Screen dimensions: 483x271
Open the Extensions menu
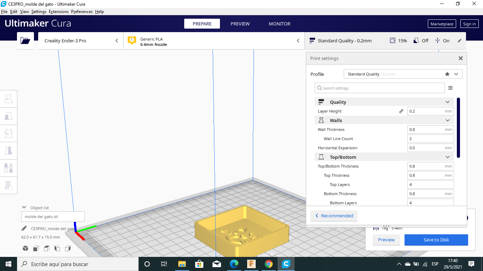[59, 12]
